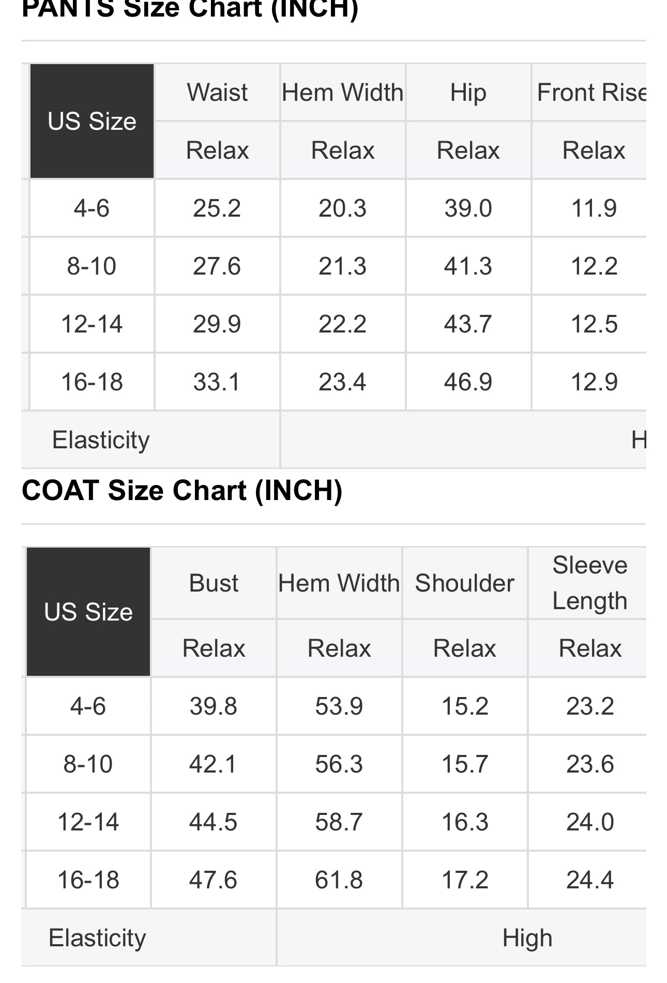Click the Sleeve Length column header
The image size is (667, 983).
589,583
